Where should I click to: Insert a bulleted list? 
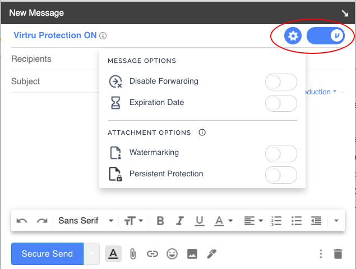point(296,221)
